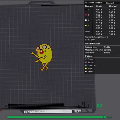Click the 2.51 g total model weight
The height and width of the screenshot is (120, 120).
pos(99,34)
